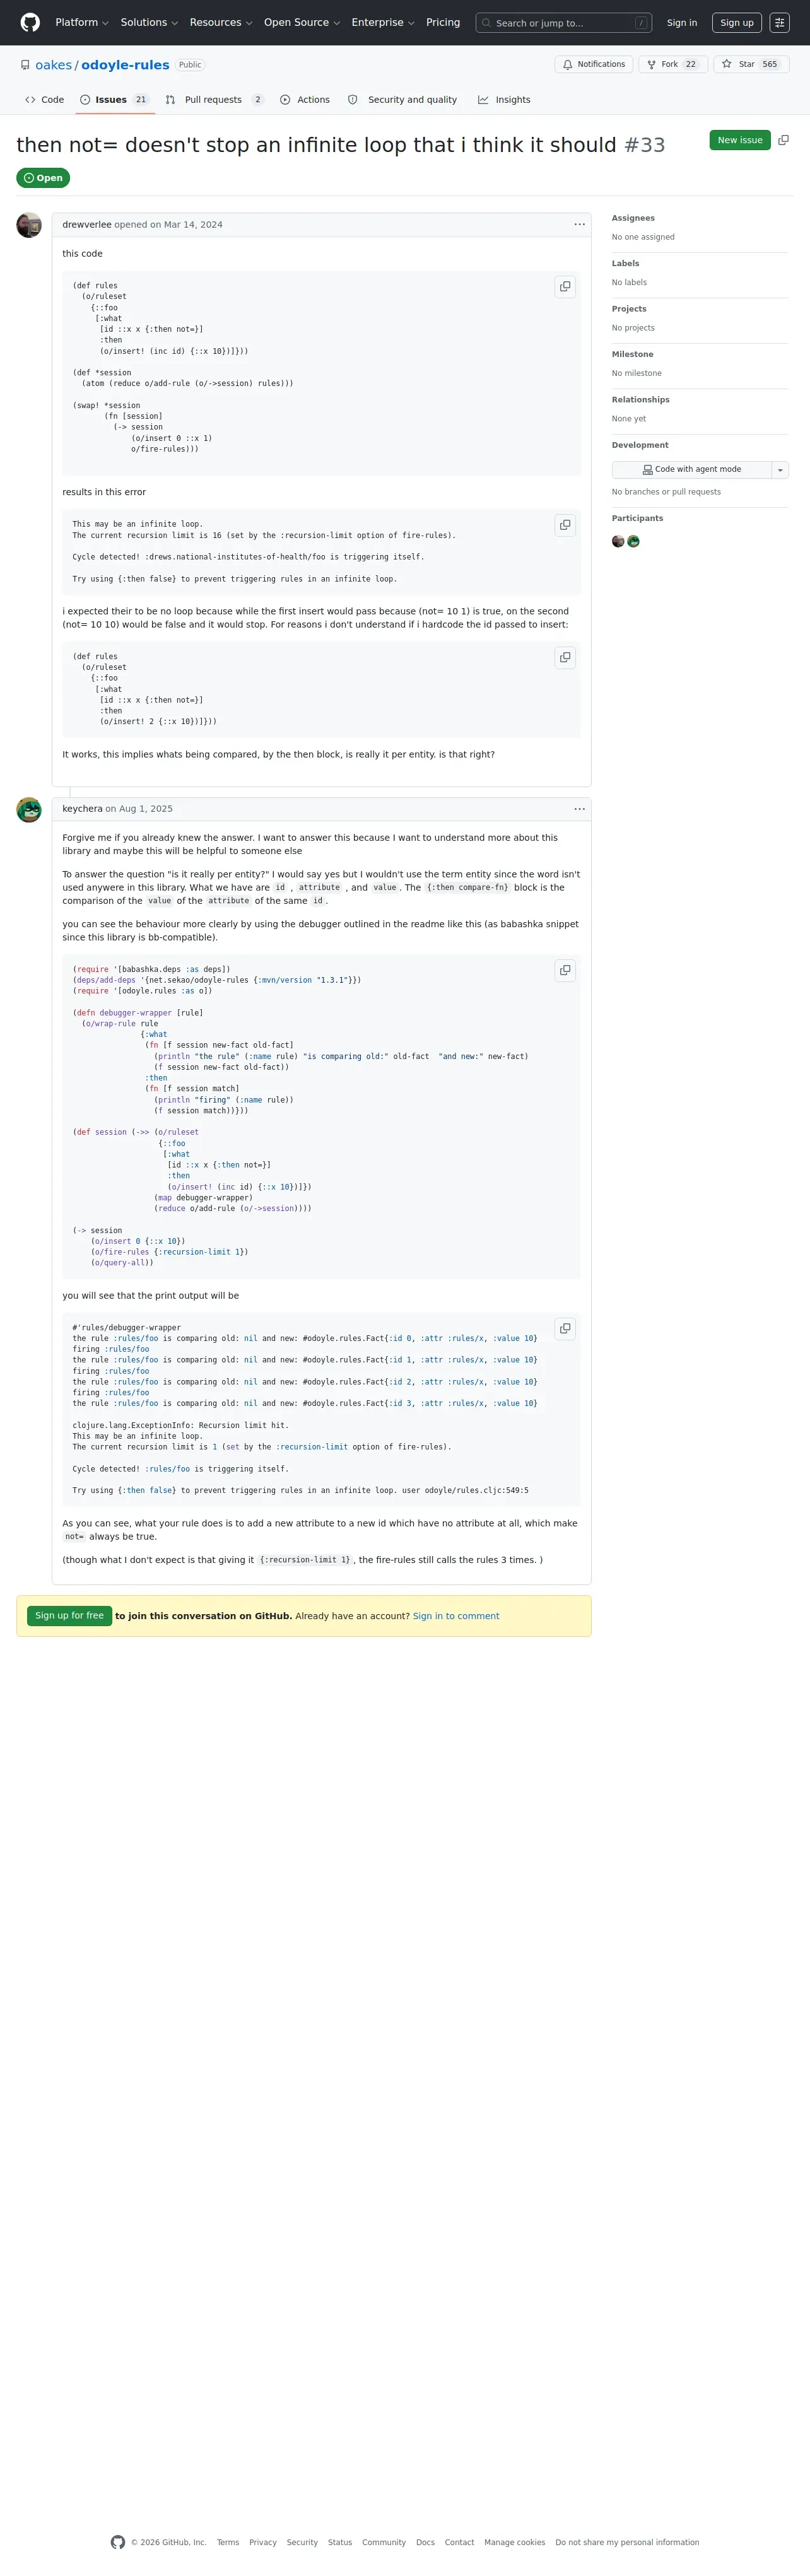Click the Notifications bell button
The height and width of the screenshot is (2576, 810).
[594, 64]
